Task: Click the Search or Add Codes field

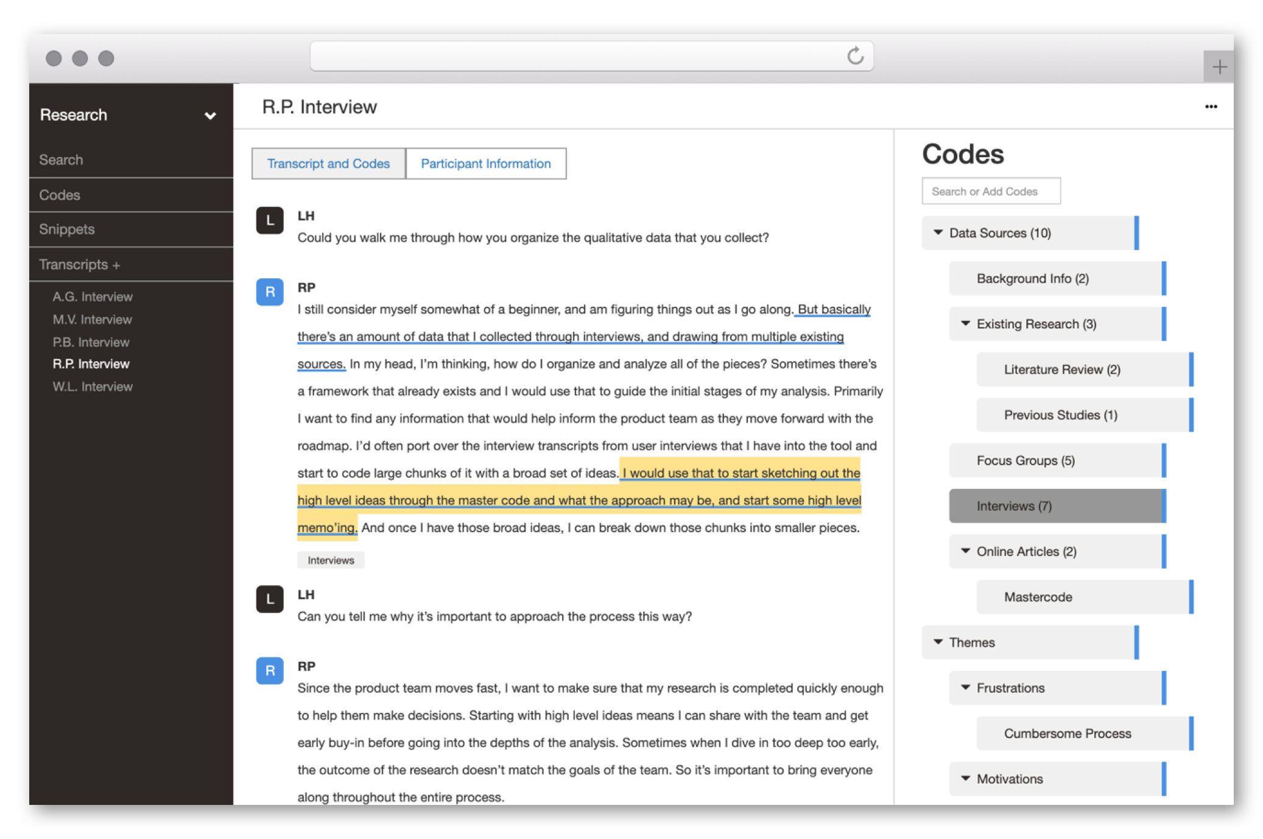Action: click(x=991, y=191)
